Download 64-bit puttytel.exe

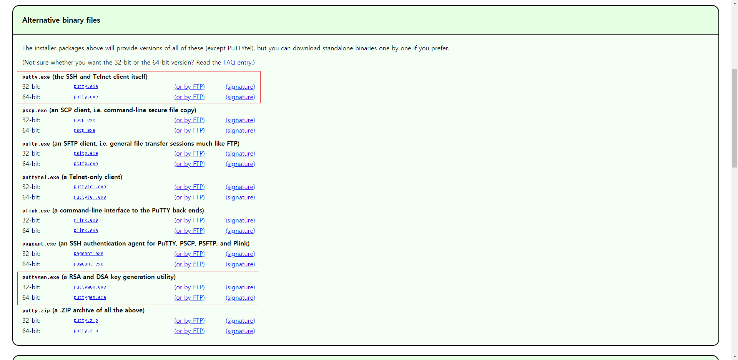(x=90, y=197)
